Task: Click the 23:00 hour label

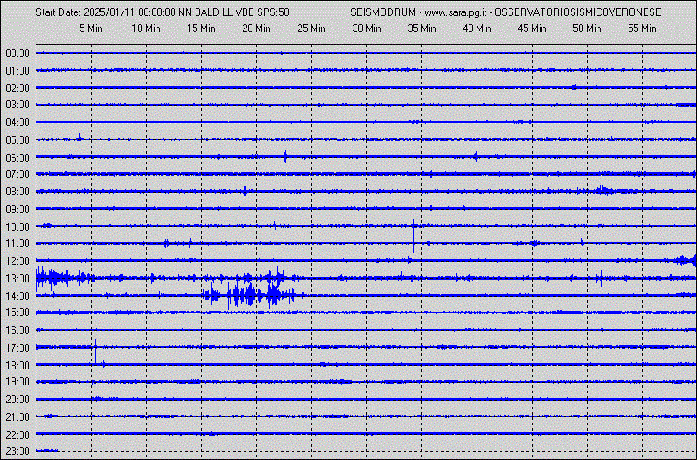Action: click(18, 451)
